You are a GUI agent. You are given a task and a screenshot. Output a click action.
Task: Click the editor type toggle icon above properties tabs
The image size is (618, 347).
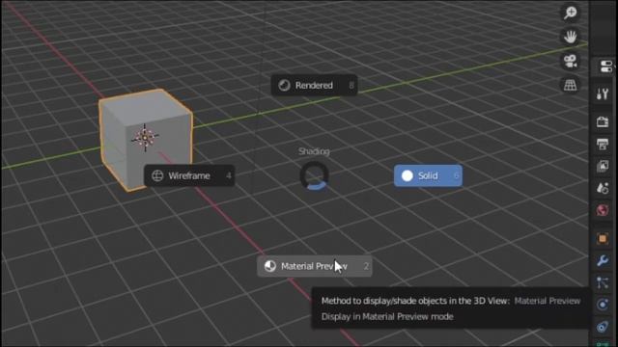click(x=606, y=67)
